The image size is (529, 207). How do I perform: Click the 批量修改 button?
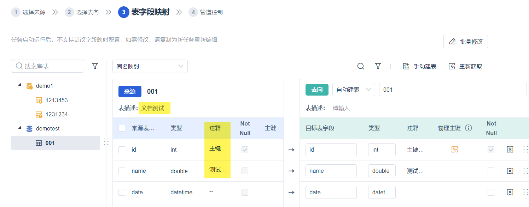[465, 42]
